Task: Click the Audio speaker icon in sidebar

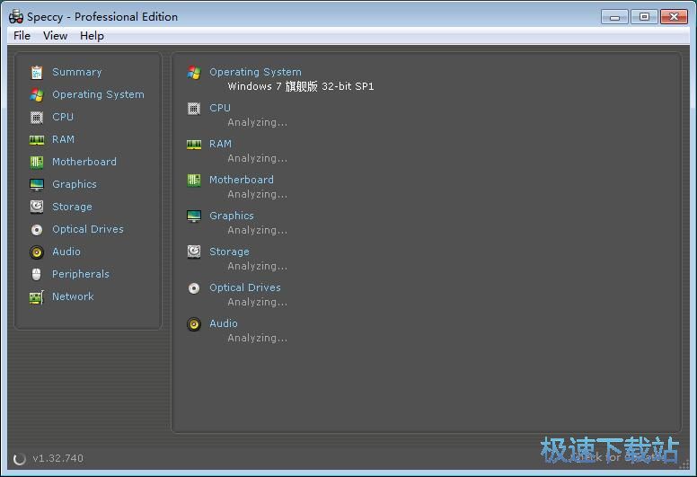Action: pyautogui.click(x=37, y=252)
